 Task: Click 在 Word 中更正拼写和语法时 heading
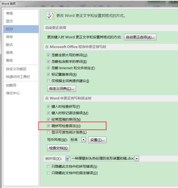[x=68, y=98]
